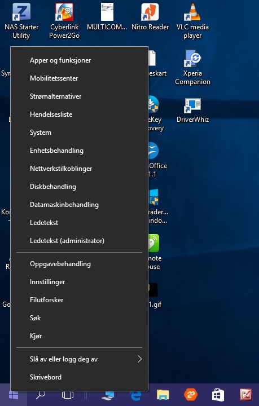Viewport: 259px width, 406px height.
Task: Select System in the Win+X menu
Action: [79, 133]
